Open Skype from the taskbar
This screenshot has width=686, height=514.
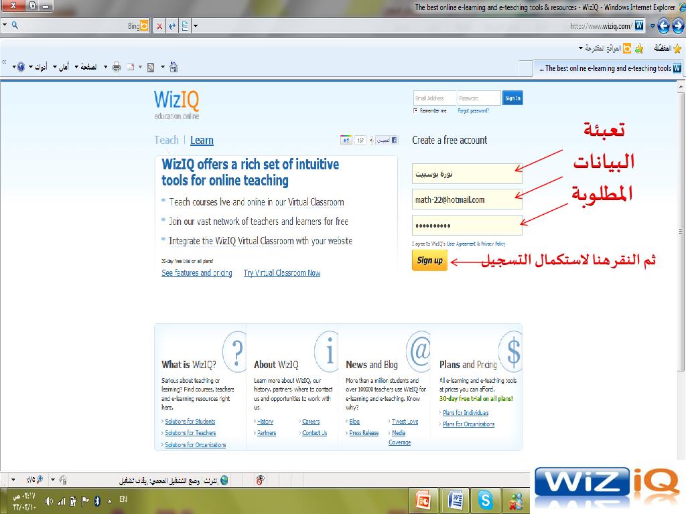pyautogui.click(x=485, y=501)
